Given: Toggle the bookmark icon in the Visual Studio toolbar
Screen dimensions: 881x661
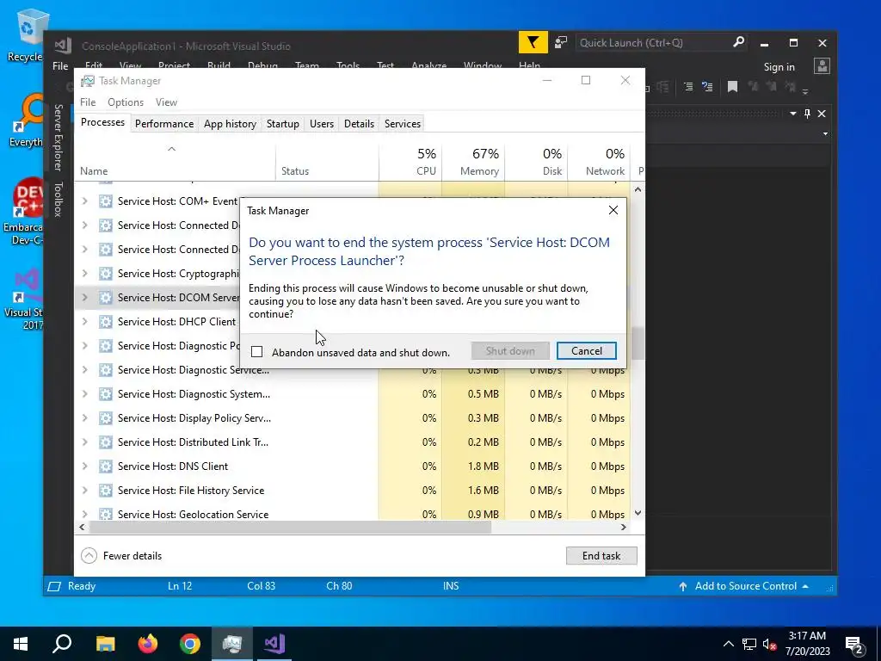Looking at the screenshot, I should (732, 87).
